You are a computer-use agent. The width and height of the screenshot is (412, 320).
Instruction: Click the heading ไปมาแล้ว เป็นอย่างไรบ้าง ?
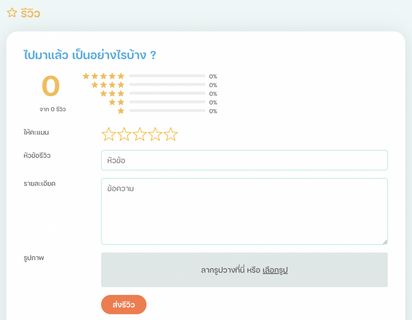click(x=90, y=55)
